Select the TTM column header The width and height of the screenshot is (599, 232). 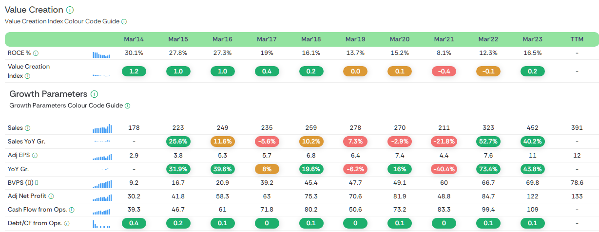coord(577,39)
